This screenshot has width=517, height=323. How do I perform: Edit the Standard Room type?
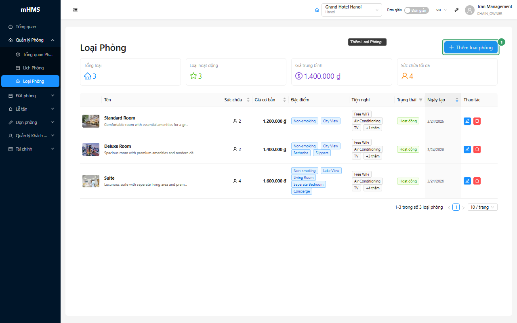click(467, 121)
